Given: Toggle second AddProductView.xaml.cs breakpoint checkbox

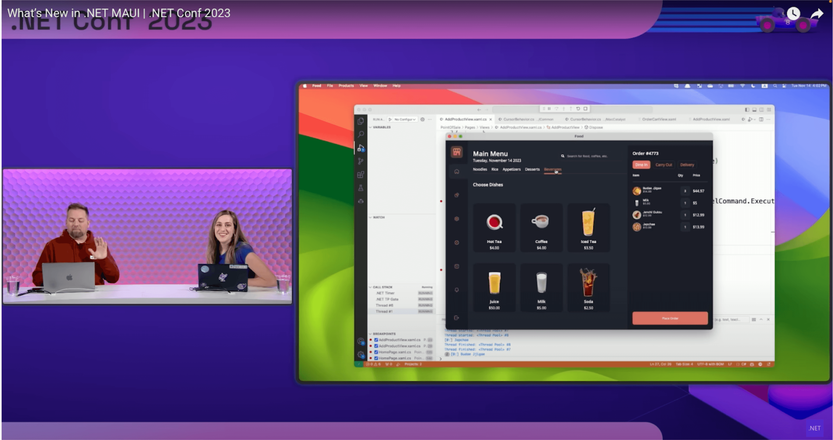Looking at the screenshot, I should tap(376, 346).
